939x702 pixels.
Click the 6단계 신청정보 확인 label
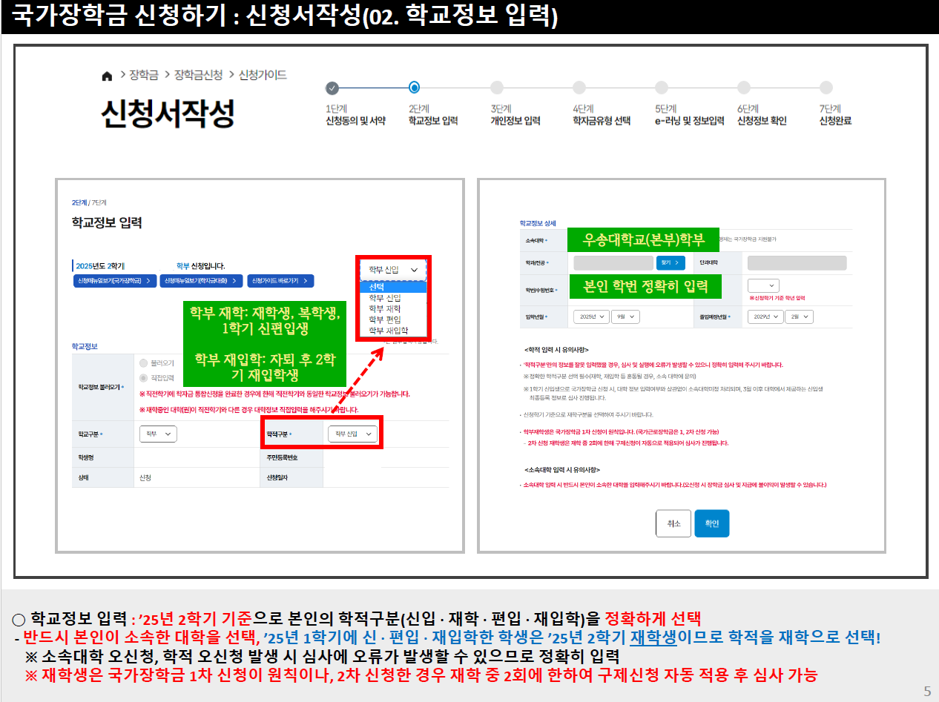[x=762, y=115]
